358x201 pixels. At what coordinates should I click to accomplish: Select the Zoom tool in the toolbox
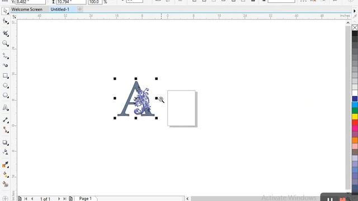click(5, 44)
